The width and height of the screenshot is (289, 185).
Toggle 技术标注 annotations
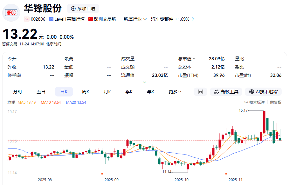(254, 102)
